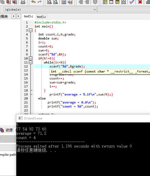Click the Close All files toolbar icon
The width and height of the screenshot is (150, 176).
point(15,2)
